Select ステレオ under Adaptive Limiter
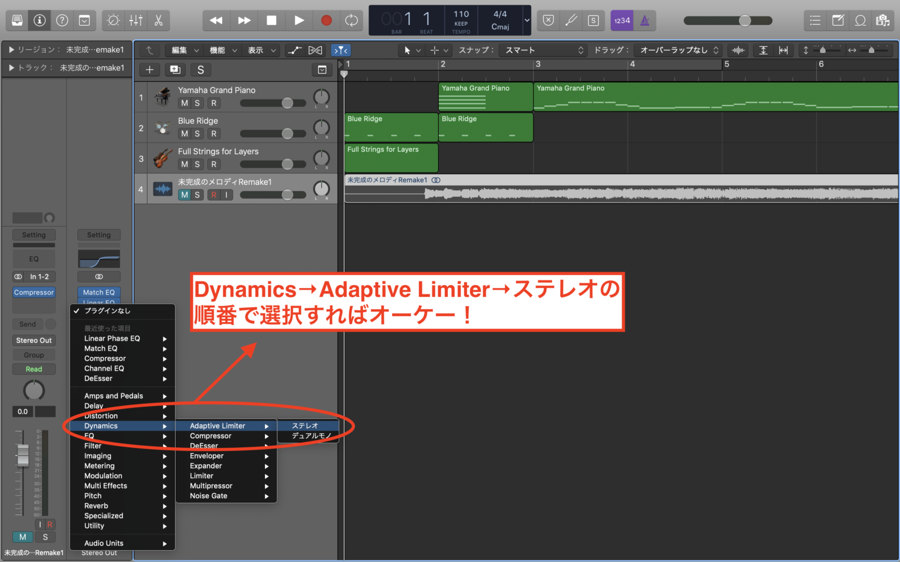Viewport: 900px width, 562px height. point(305,426)
